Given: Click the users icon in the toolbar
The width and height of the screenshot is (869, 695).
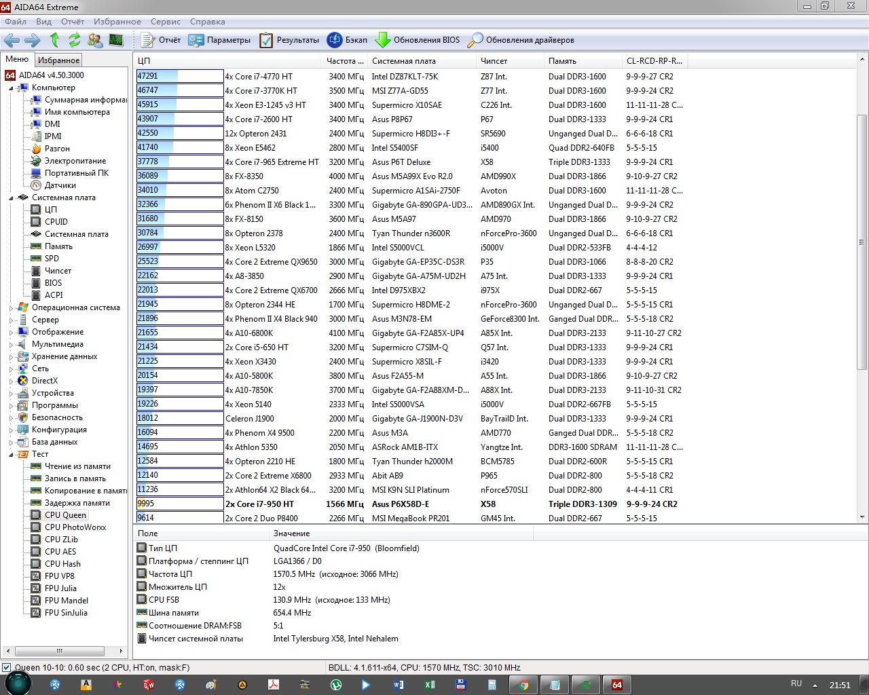Looking at the screenshot, I should [95, 40].
